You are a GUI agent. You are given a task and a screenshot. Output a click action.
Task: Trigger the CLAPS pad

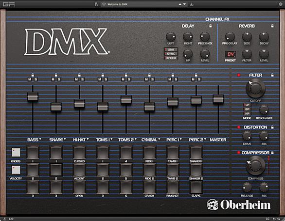pyautogui.click(x=196, y=187)
